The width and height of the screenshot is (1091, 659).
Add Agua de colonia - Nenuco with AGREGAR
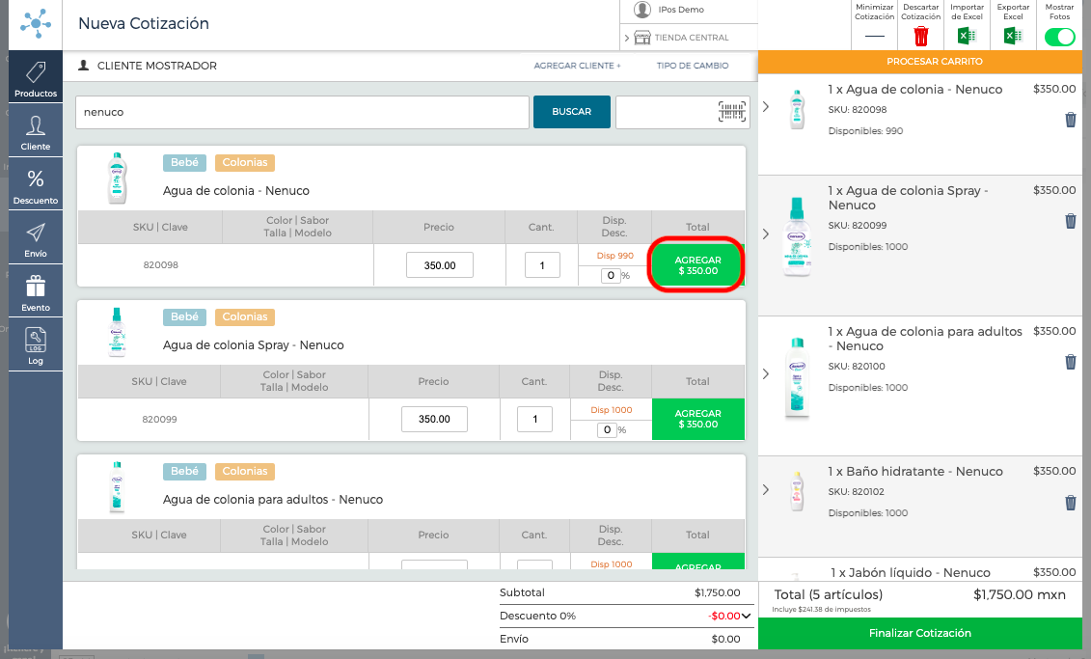click(x=697, y=265)
